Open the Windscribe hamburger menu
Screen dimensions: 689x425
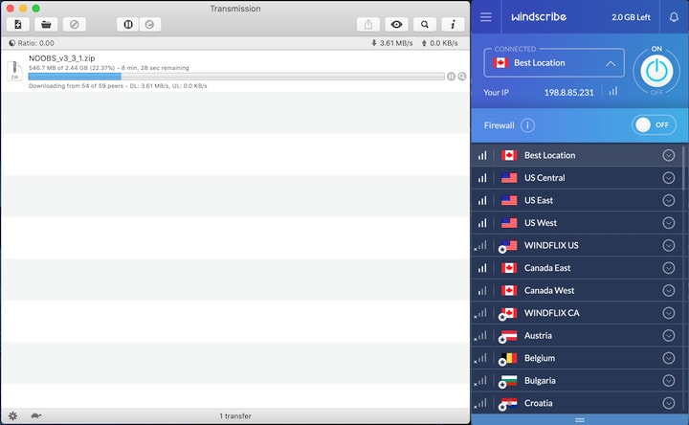[x=486, y=17]
